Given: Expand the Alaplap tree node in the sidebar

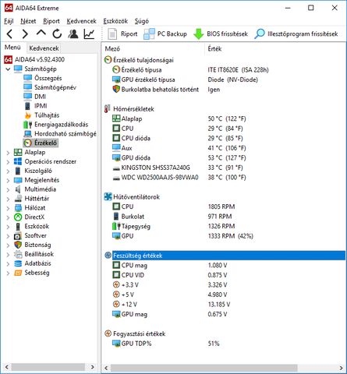Looking at the screenshot, I should pos(8,153).
